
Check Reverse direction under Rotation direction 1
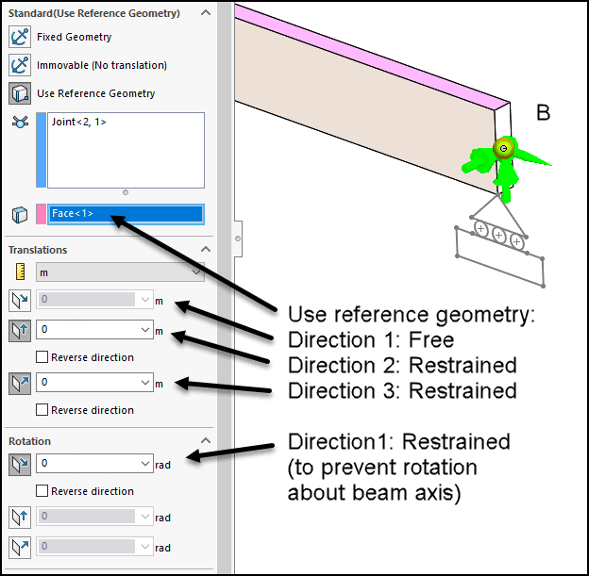tap(42, 490)
